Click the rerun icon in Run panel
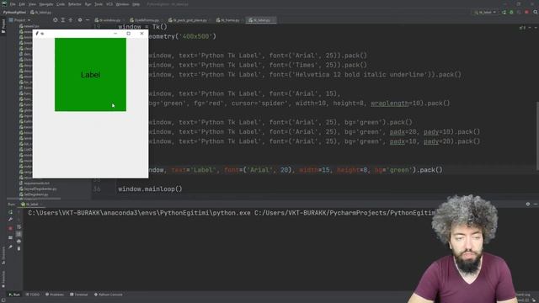The height and width of the screenshot is (303, 539). [x=10, y=212]
